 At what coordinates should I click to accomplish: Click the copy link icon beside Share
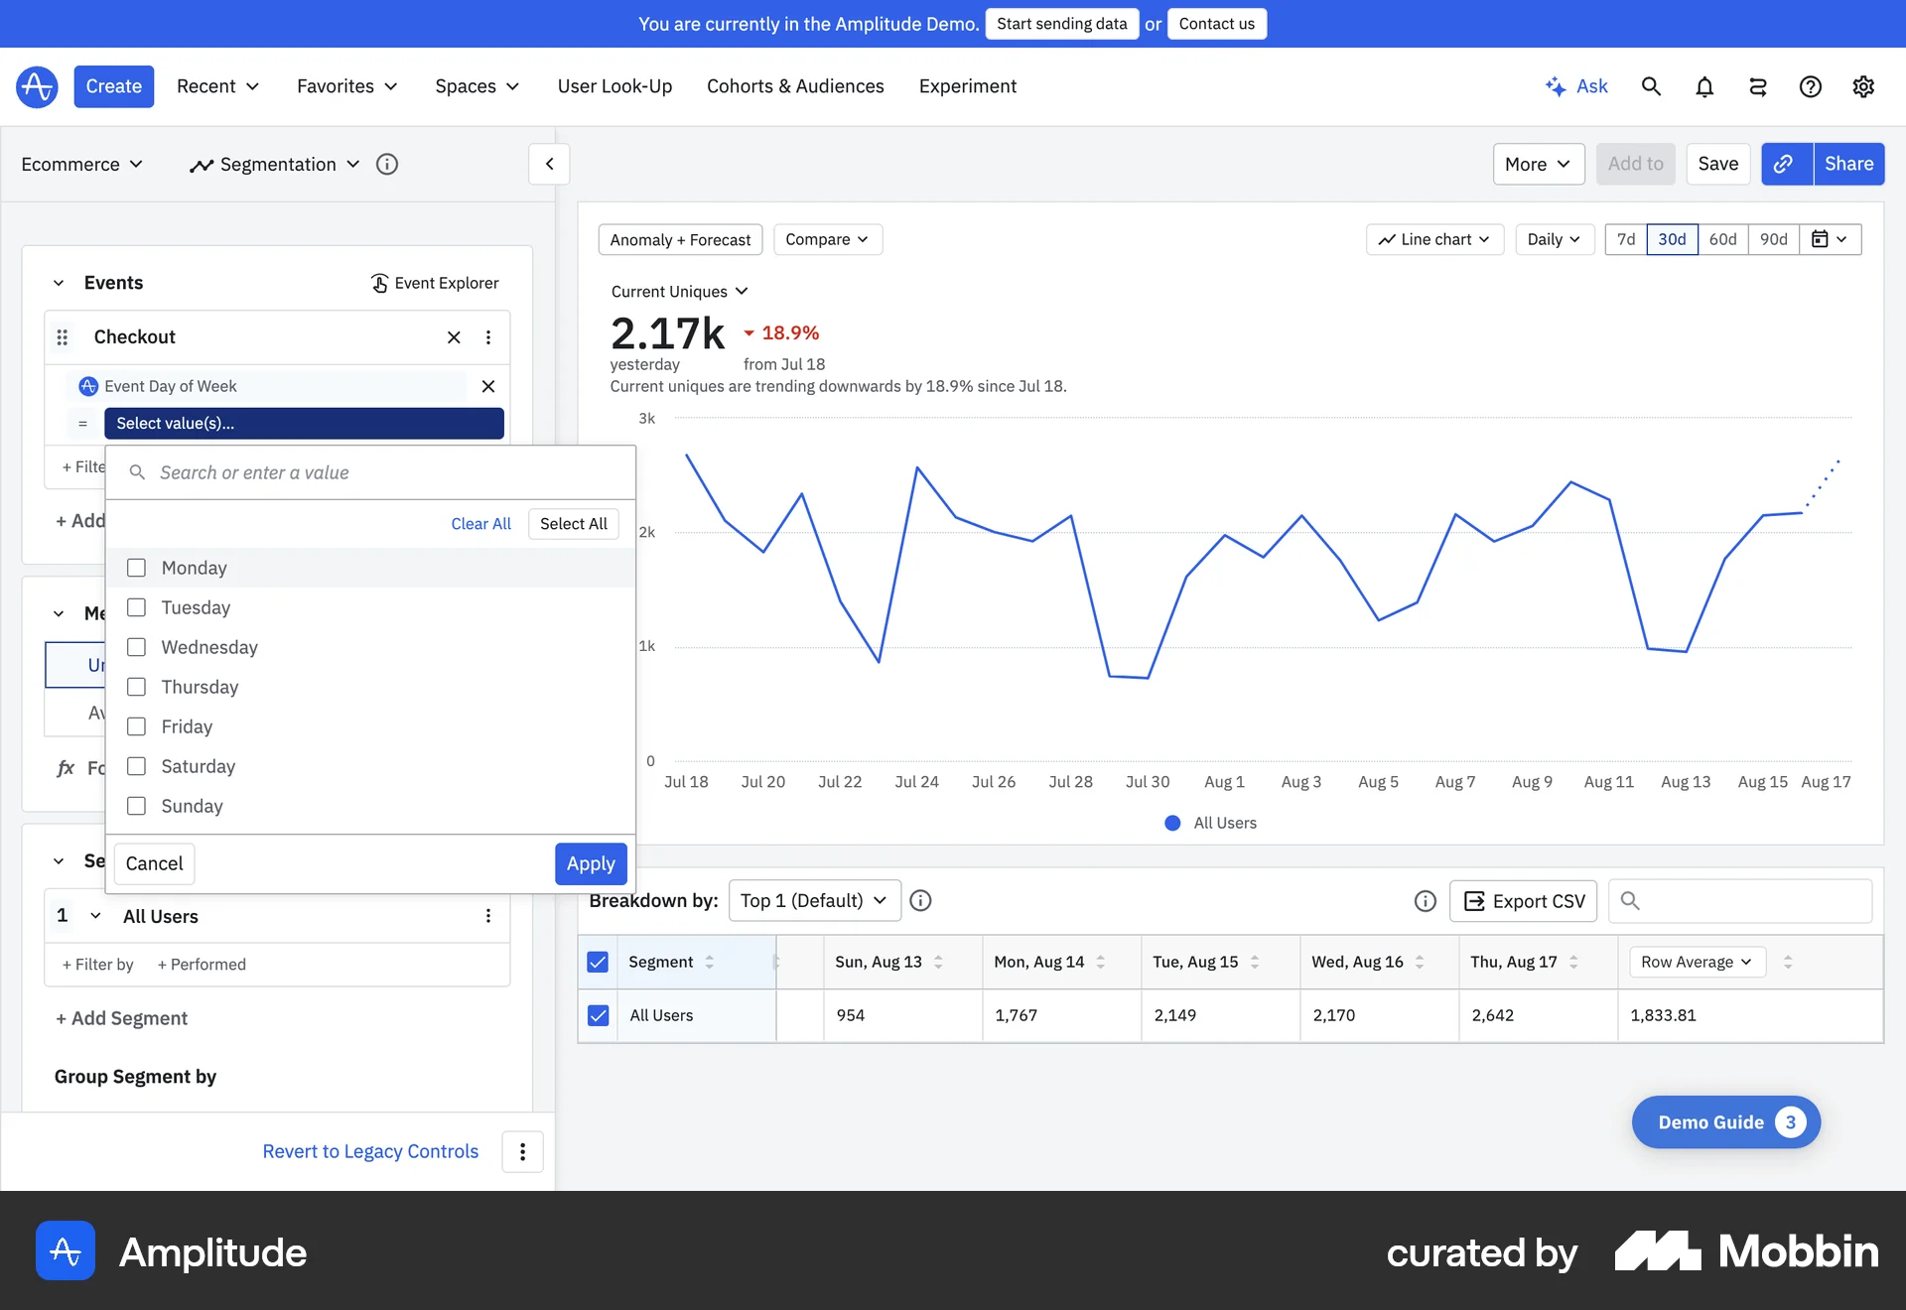[1785, 164]
